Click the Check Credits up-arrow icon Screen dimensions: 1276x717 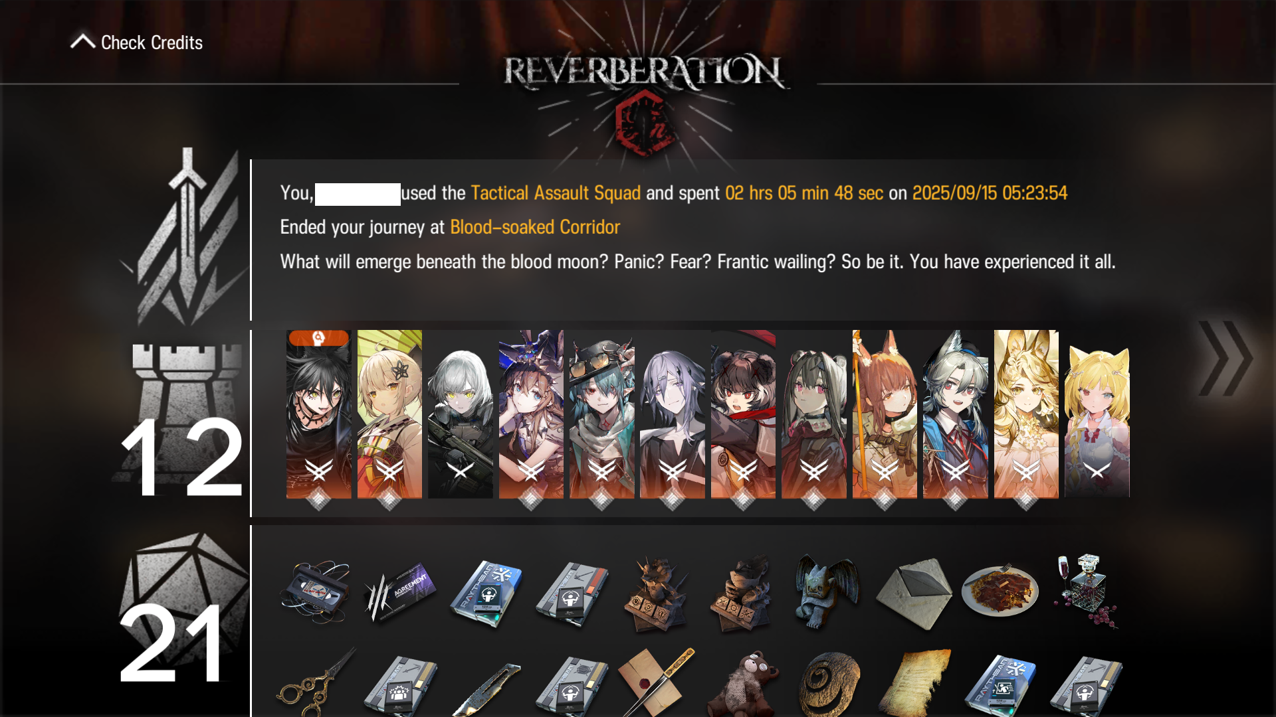coord(83,42)
